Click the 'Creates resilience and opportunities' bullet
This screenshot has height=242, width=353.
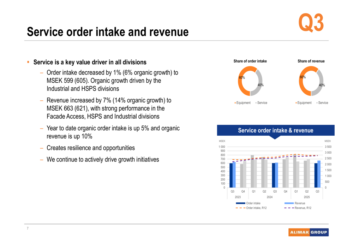[90, 148]
